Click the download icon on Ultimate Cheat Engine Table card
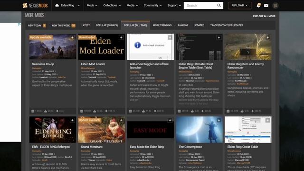Image resolution: width=304 pixels, height=171 pixels. [x=202, y=111]
